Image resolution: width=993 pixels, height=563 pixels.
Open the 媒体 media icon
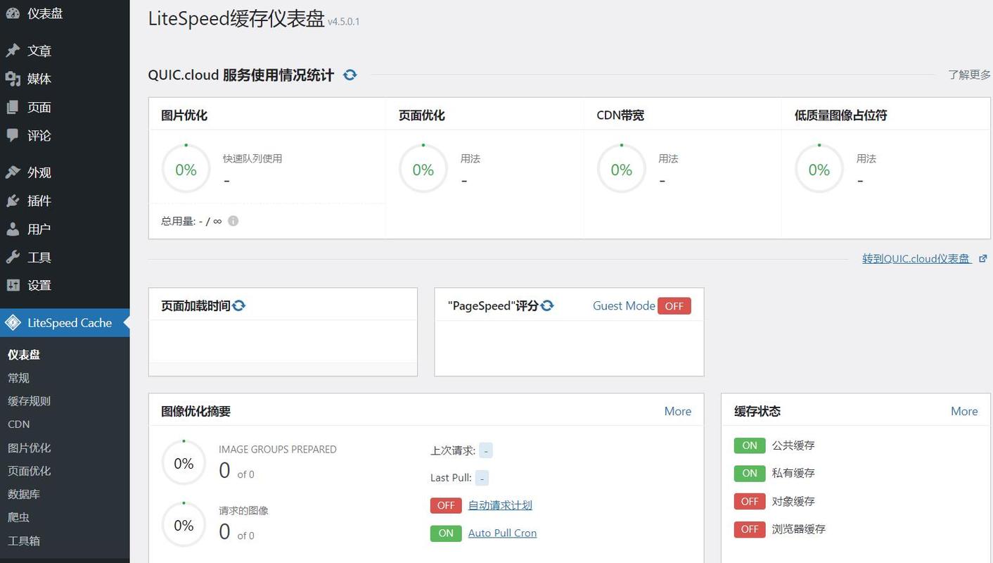tap(12, 79)
